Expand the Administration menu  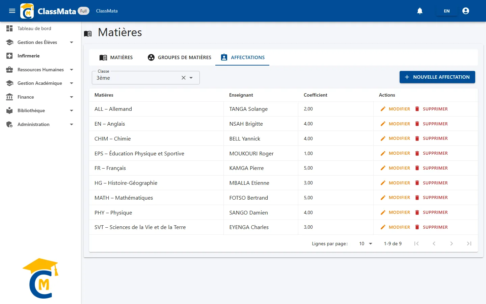(40, 124)
